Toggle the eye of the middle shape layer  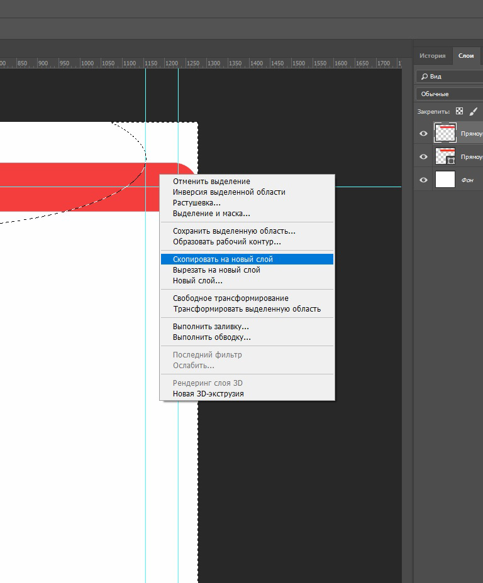(x=423, y=156)
